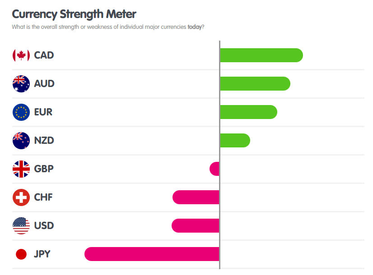
Task: Click the green EUR strength bar
Action: pos(248,112)
